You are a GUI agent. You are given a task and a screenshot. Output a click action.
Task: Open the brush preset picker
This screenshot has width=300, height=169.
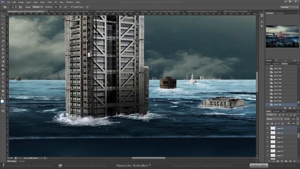point(13,7)
